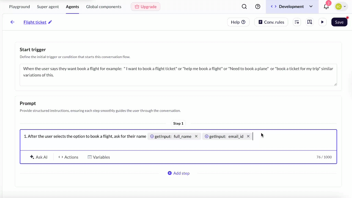
Task: Click the Upgrade button
Action: tap(145, 7)
